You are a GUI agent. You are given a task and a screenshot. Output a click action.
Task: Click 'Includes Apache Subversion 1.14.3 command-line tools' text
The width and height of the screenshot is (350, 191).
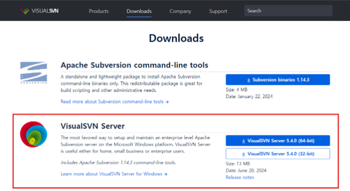coord(118,162)
